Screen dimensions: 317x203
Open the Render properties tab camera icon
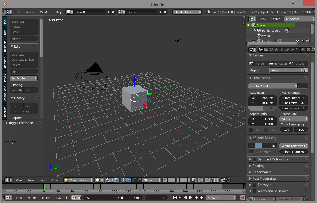261,50
